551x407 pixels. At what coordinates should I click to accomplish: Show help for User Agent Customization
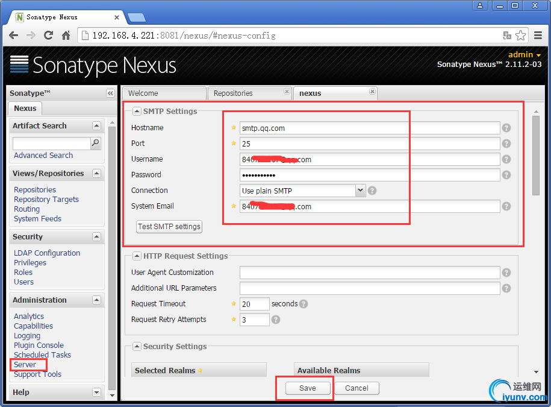(x=506, y=273)
